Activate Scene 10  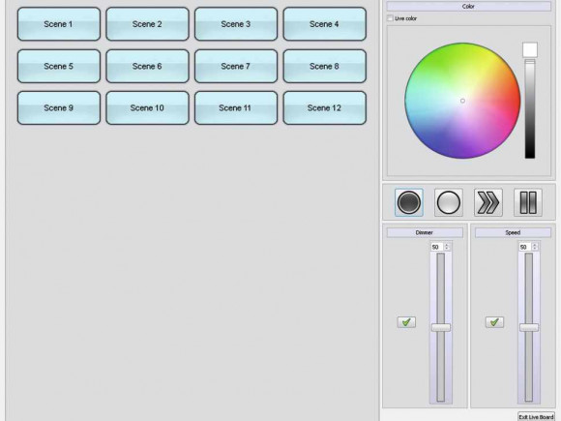(147, 107)
